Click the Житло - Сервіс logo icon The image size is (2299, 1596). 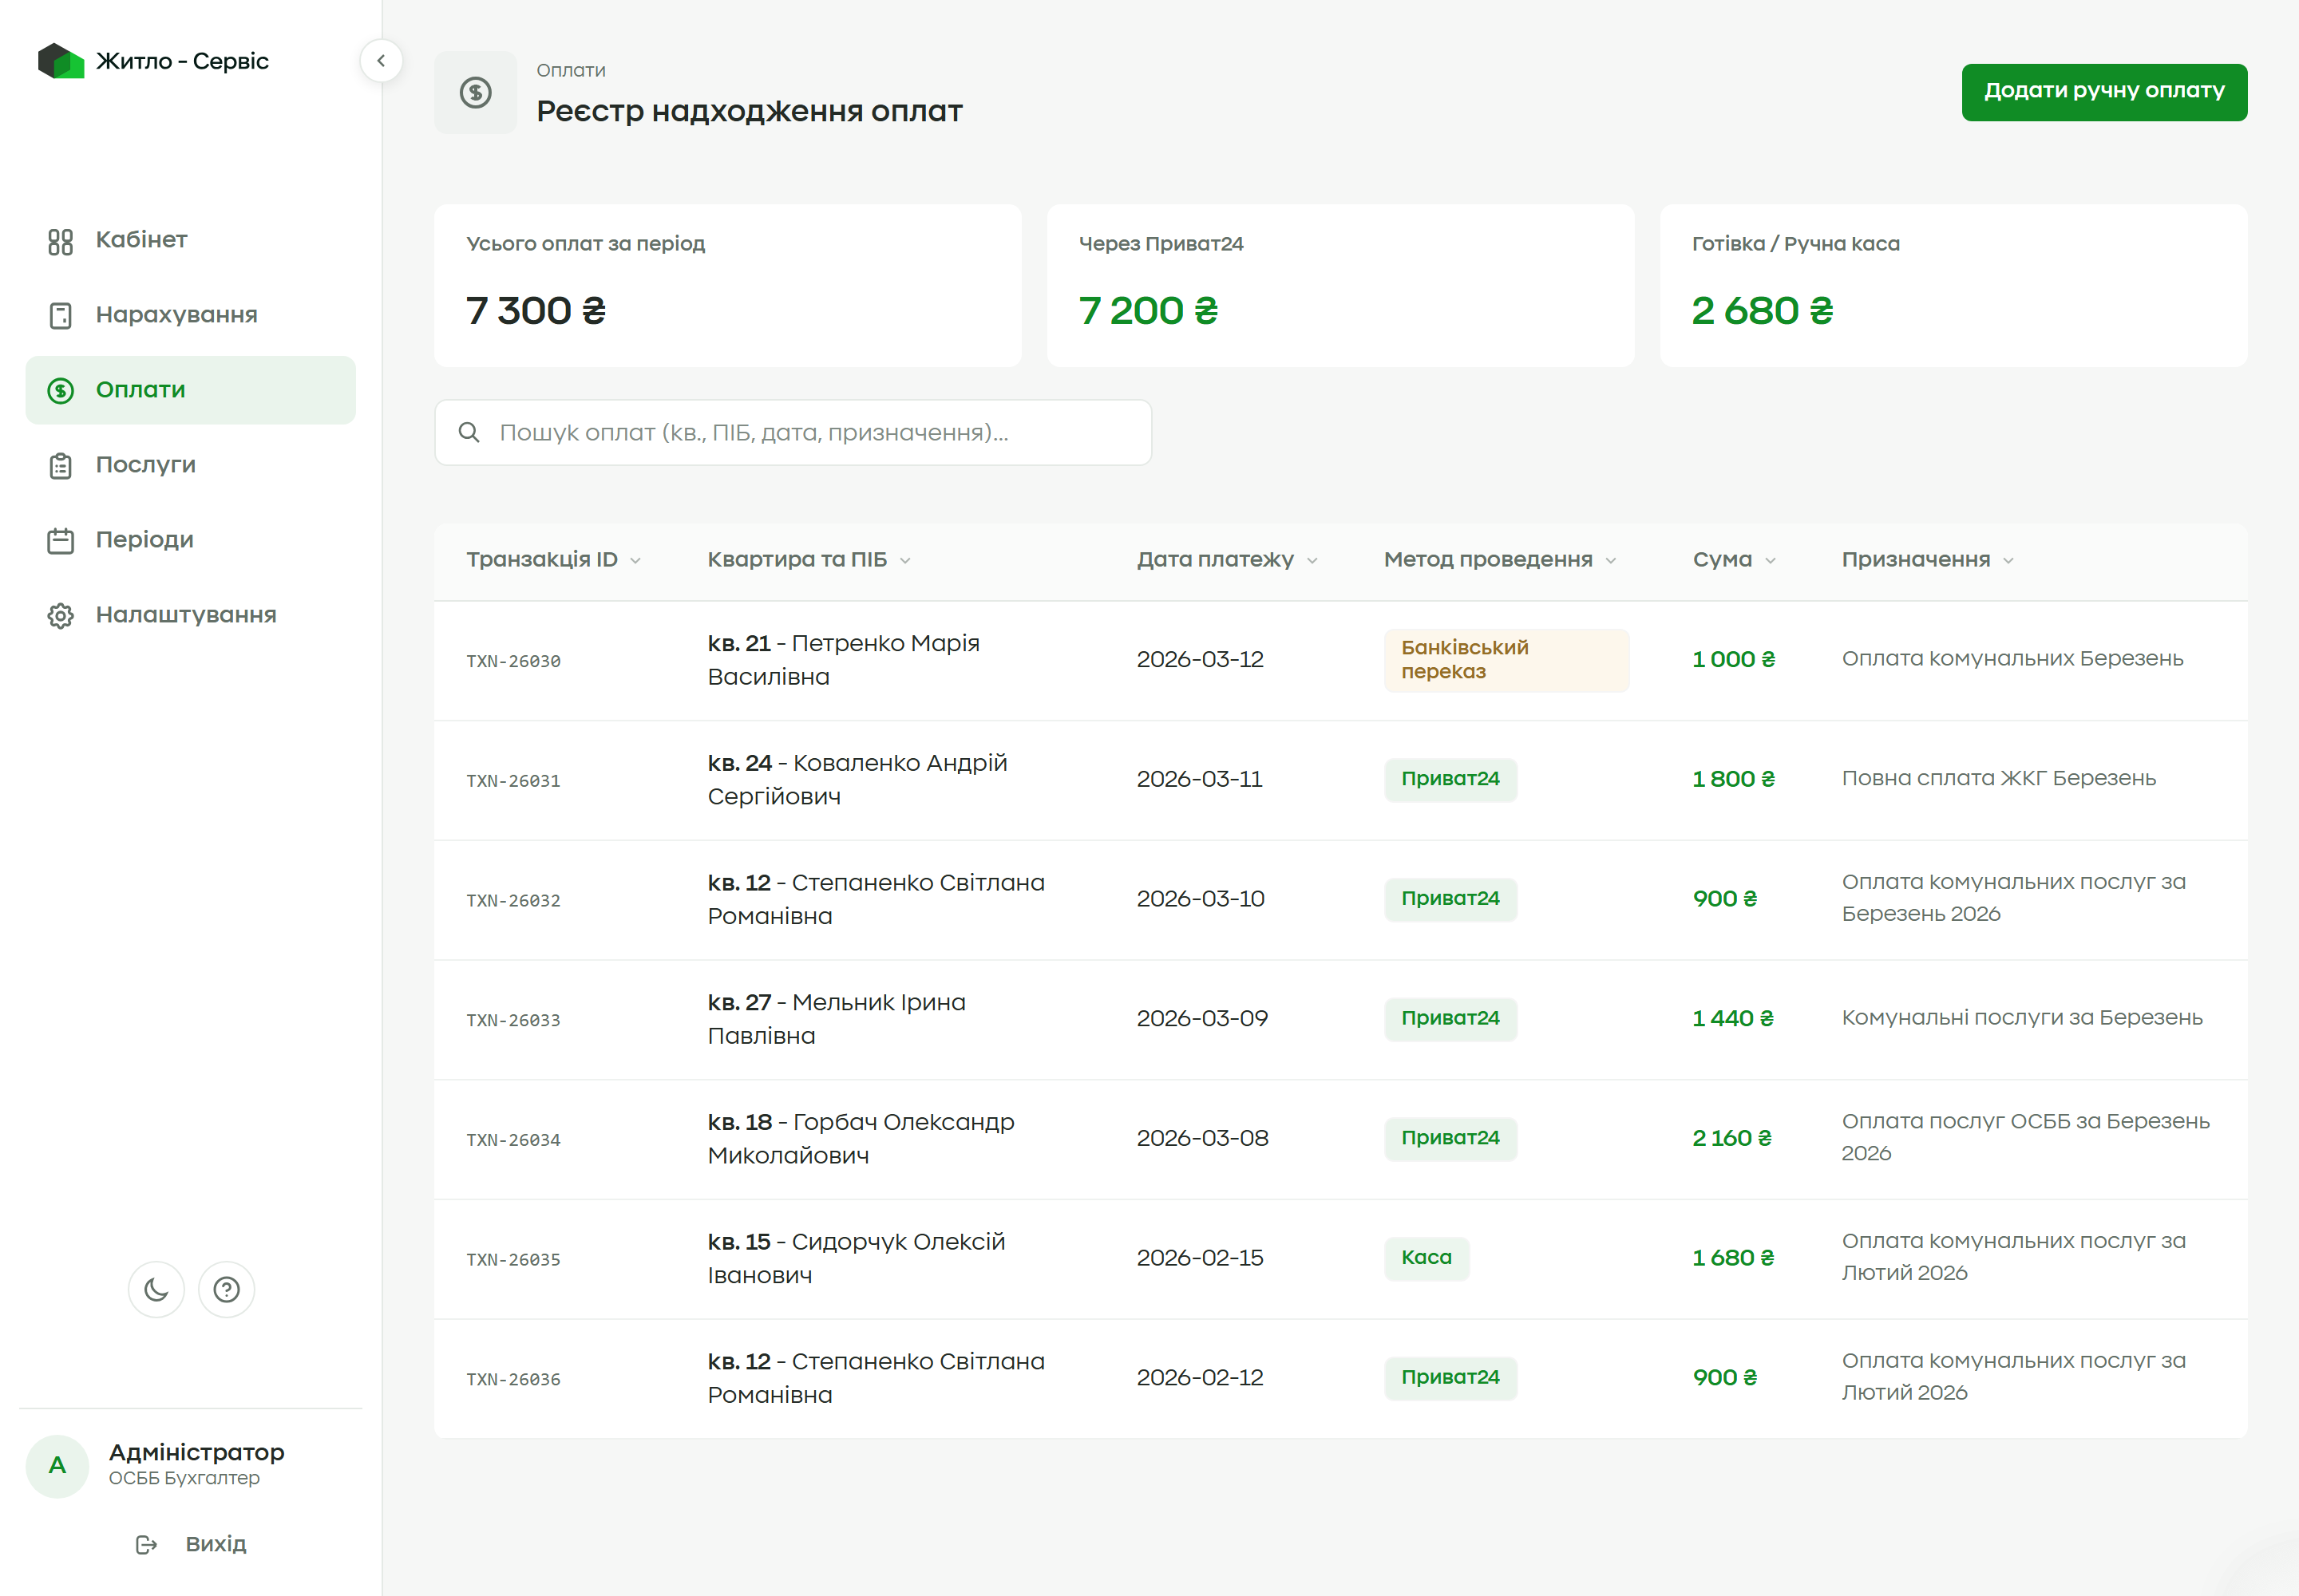(x=60, y=61)
